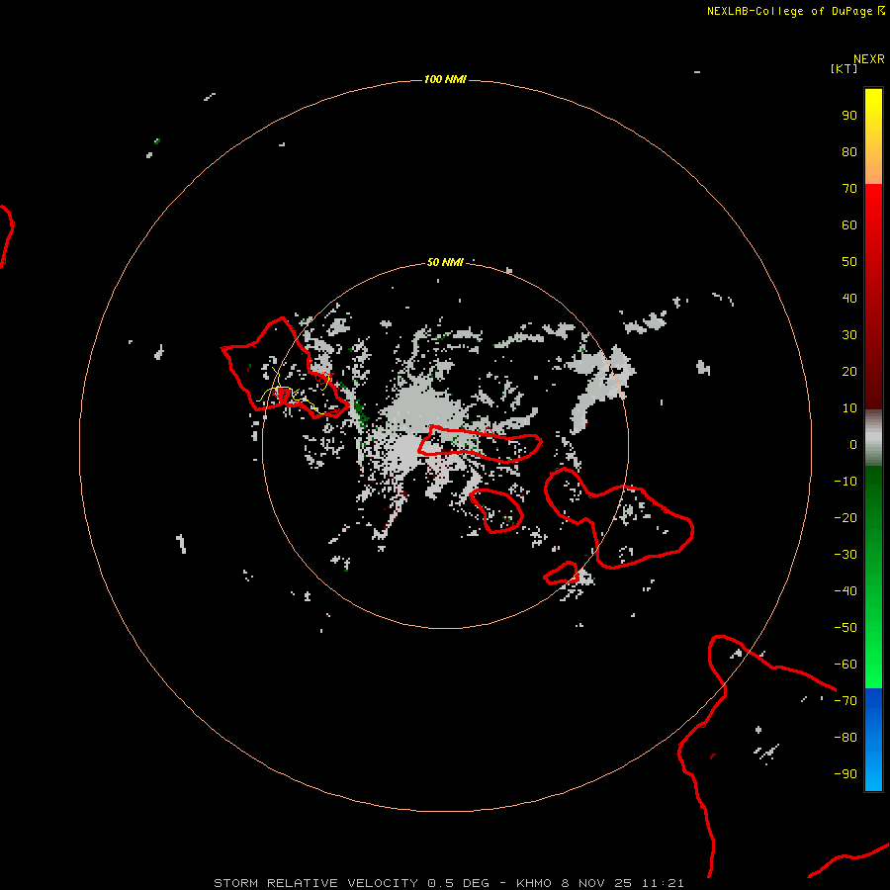Click the 10 value on the velocity scale
Screen dimensions: 890x890
point(849,408)
